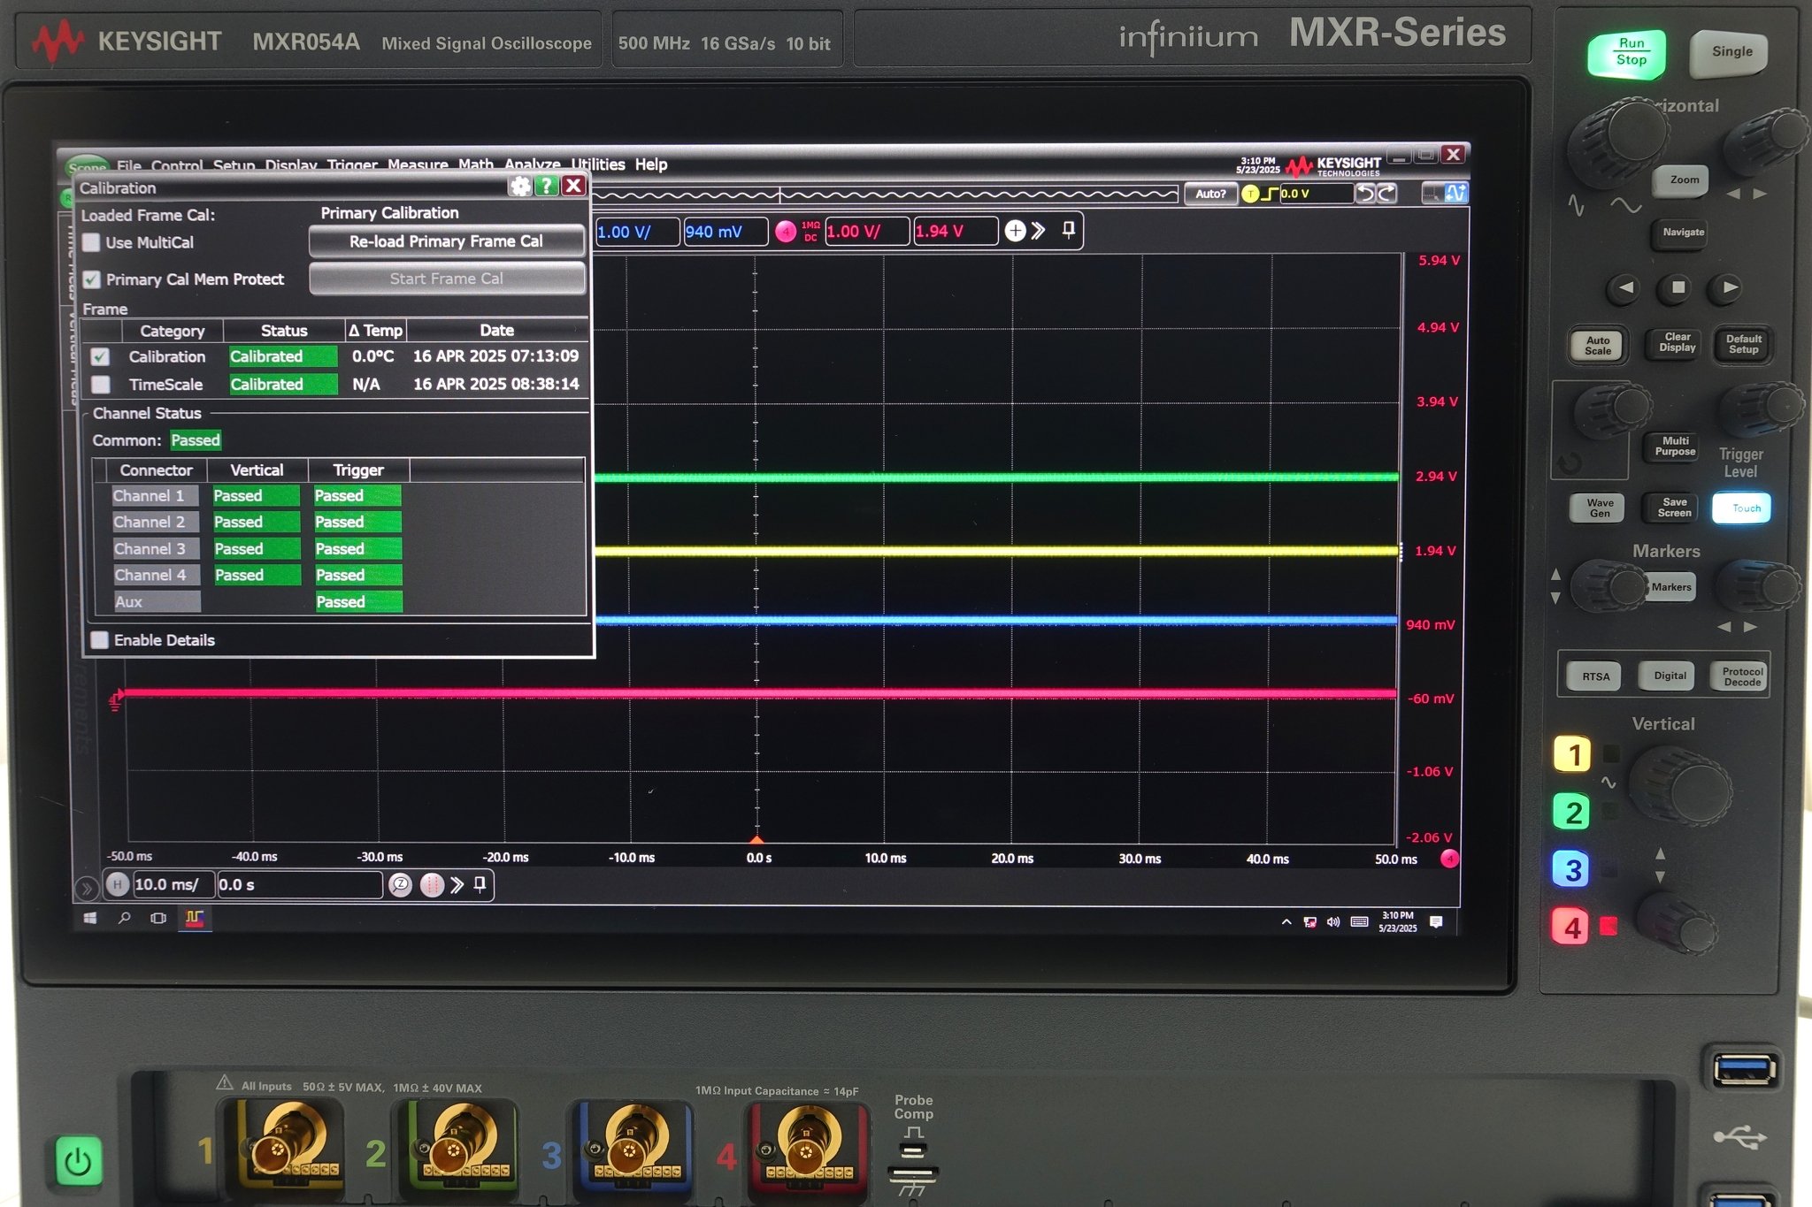The width and height of the screenshot is (1812, 1207).
Task: Toggle Primary Cal Mem Protect checkbox
Action: click(91, 279)
